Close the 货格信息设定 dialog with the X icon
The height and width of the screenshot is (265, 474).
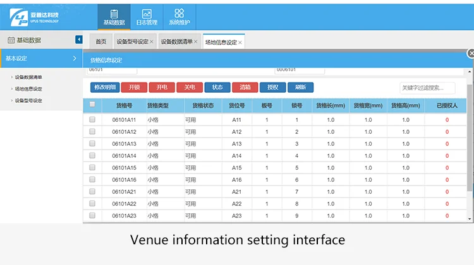pos(470,54)
